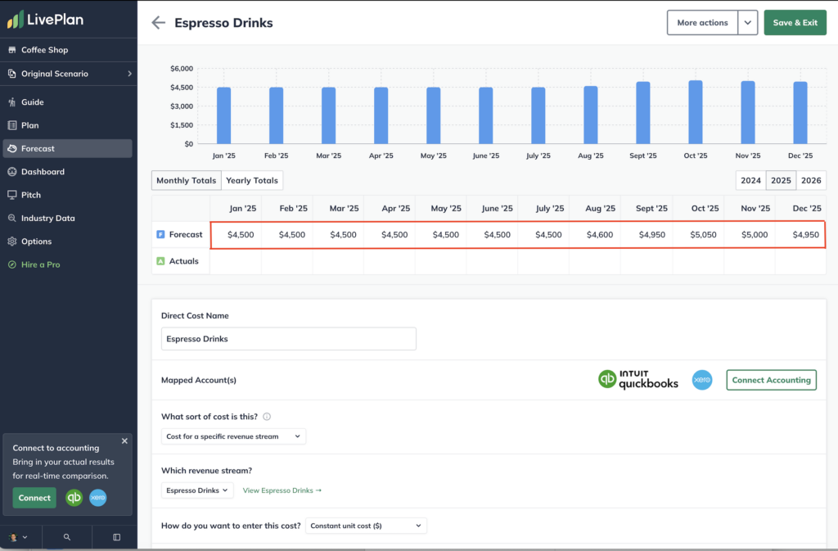Image resolution: width=838 pixels, height=551 pixels.
Task: Switch to Monthly Totals view
Action: [x=187, y=181]
